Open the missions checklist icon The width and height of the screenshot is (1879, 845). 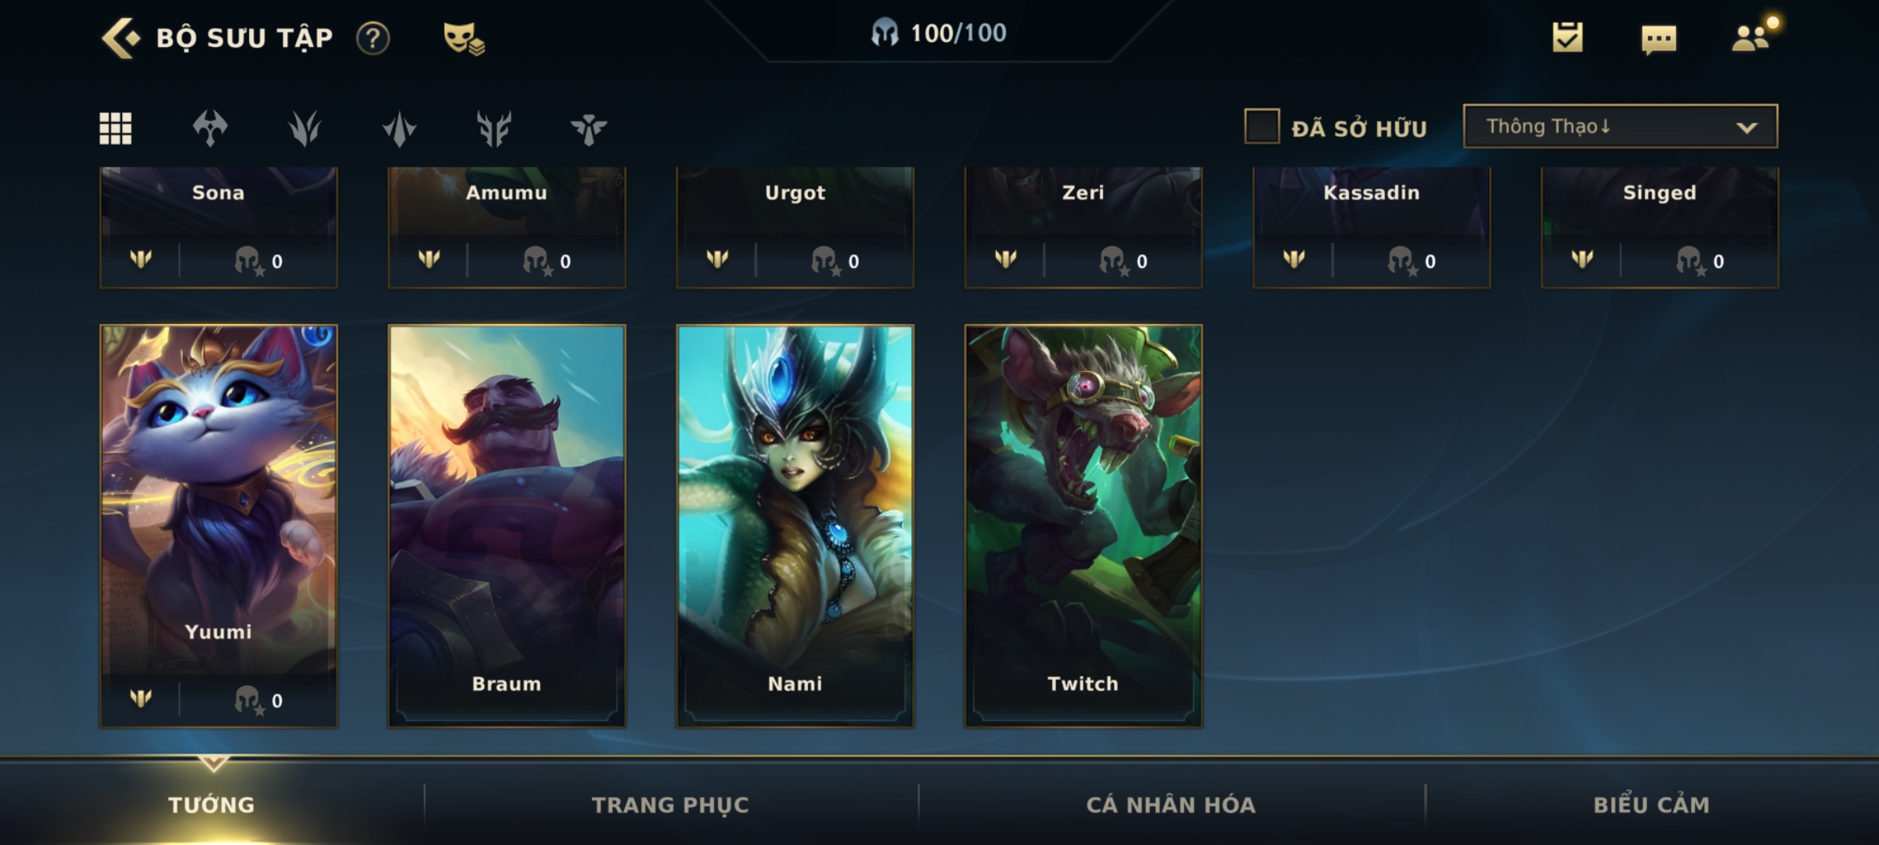1567,37
